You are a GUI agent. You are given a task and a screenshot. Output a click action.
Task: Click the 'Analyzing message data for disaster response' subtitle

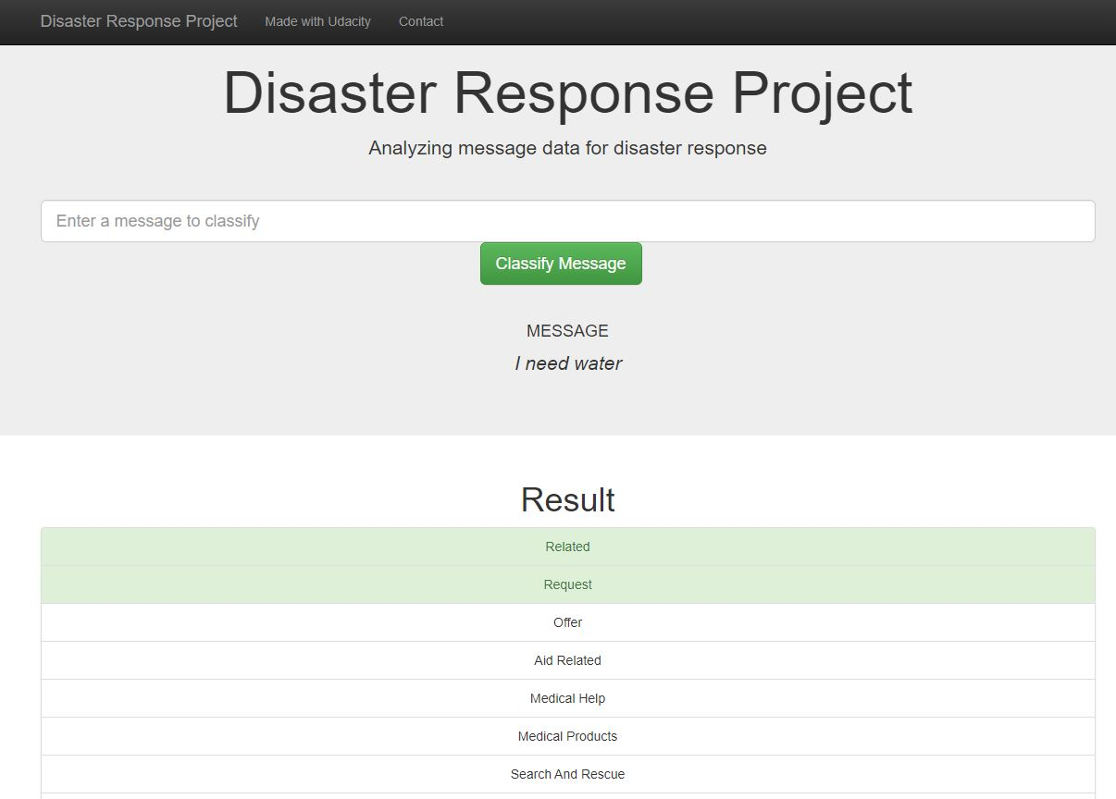pyautogui.click(x=567, y=148)
